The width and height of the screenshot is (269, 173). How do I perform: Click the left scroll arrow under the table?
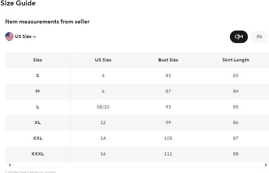[x=10, y=165]
